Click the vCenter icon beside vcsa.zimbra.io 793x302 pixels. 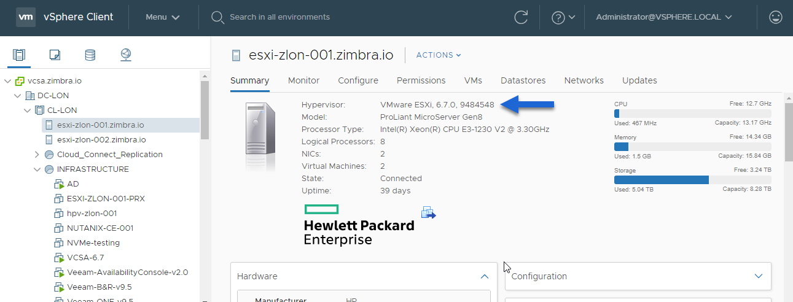[x=20, y=81]
